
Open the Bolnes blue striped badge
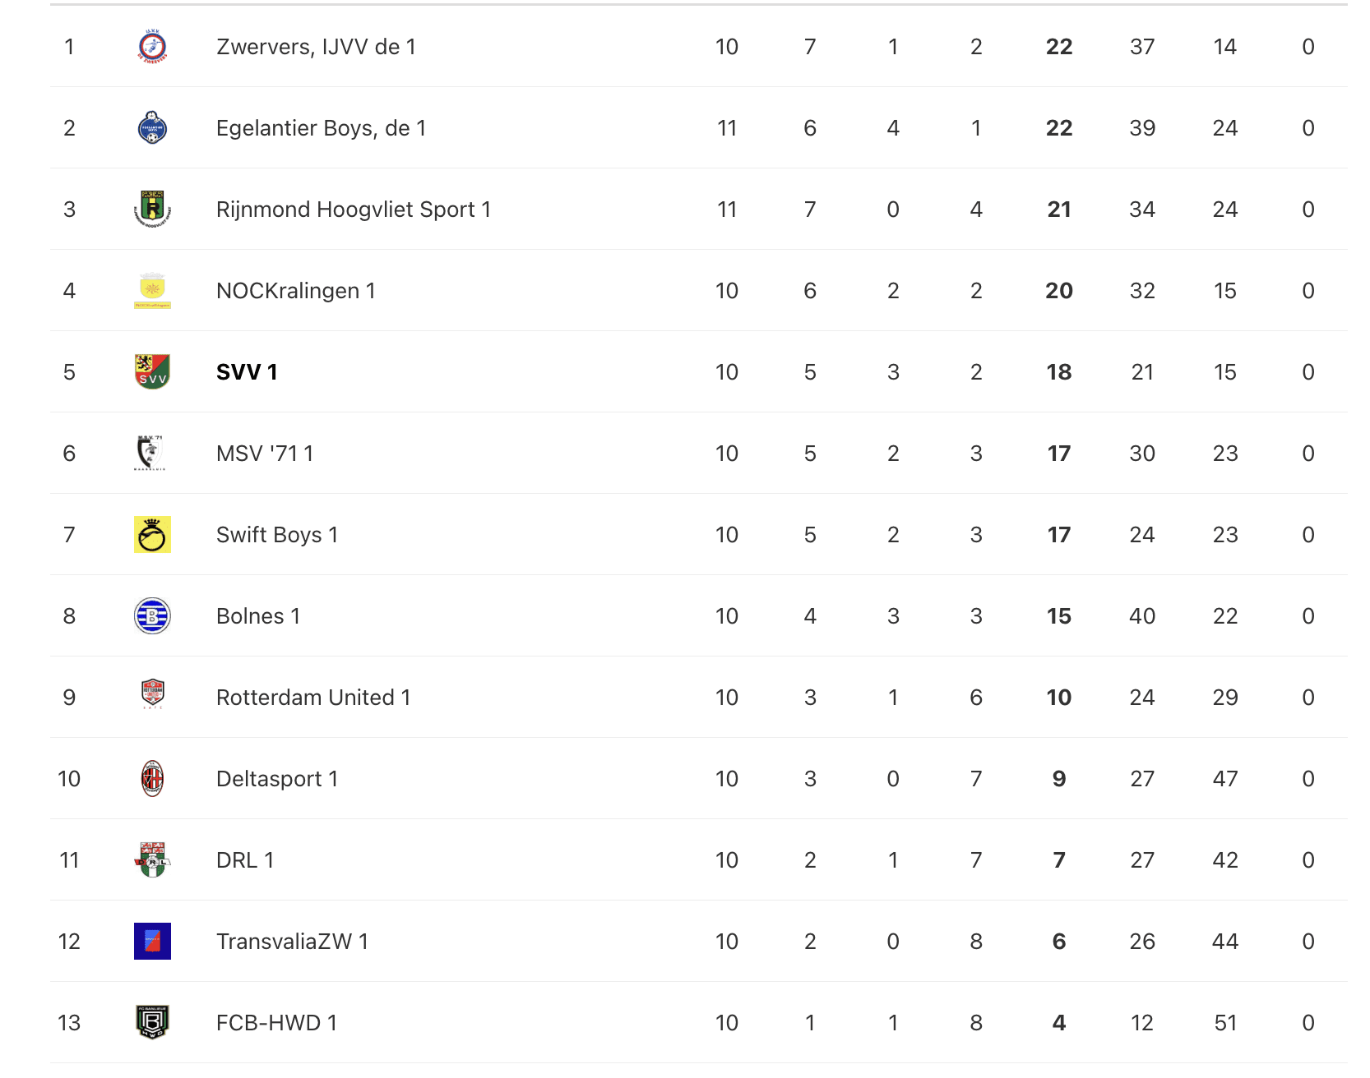[x=152, y=616]
